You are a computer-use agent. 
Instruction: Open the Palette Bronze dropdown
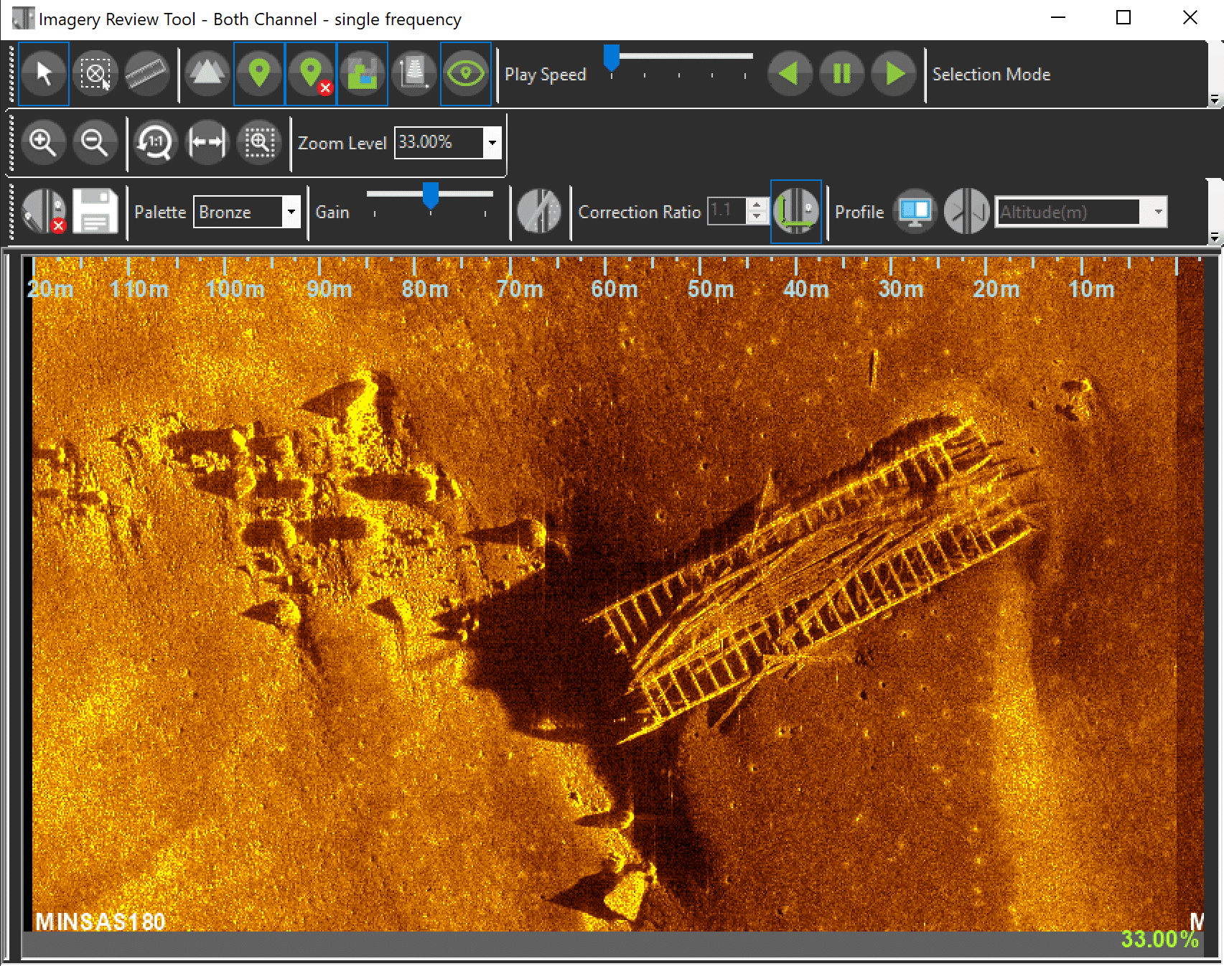pos(291,212)
